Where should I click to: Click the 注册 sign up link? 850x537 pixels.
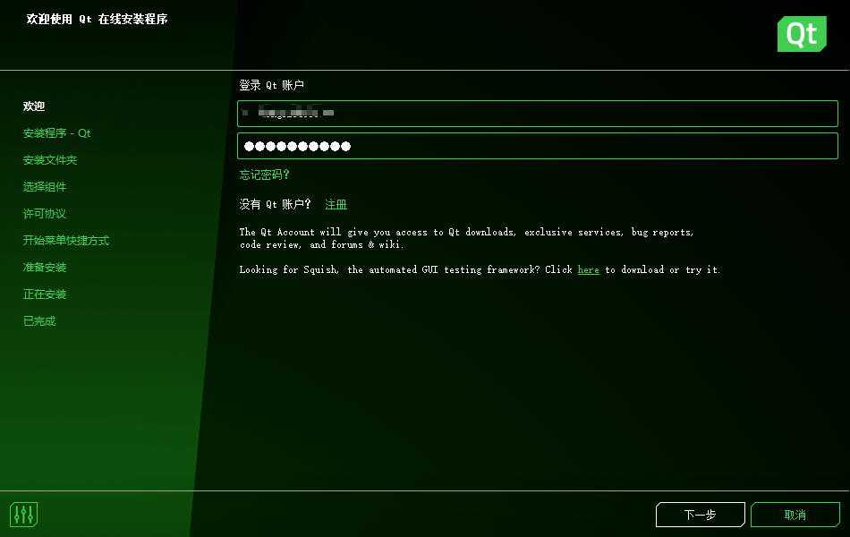click(x=336, y=204)
